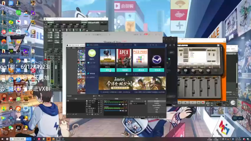Click the search icon in accelerator title bar
251x141 pixels.
coord(135,45)
